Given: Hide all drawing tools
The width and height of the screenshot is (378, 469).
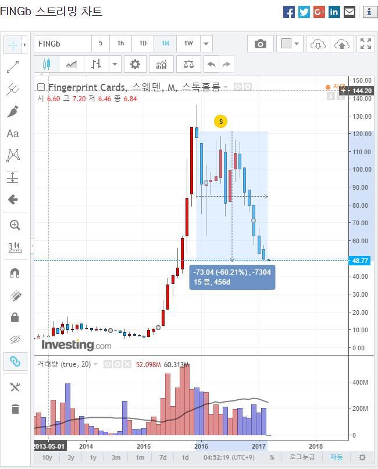Looking at the screenshot, I should [15, 339].
